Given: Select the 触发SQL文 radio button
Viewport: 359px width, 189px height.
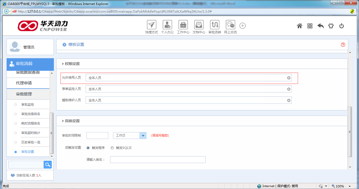Looking at the screenshot, I should 112,148.
